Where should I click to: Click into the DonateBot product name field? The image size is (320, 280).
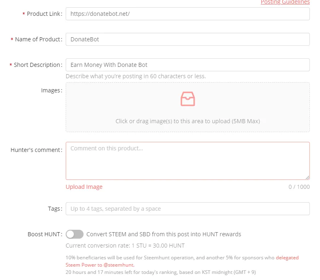[187, 39]
